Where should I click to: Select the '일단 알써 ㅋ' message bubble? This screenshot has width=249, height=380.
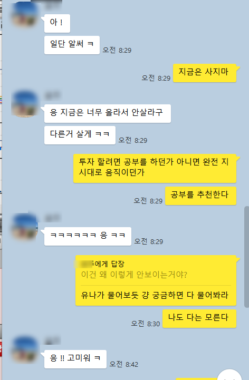(72, 45)
